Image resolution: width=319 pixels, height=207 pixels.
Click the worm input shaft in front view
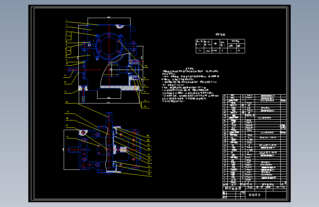[73, 70]
